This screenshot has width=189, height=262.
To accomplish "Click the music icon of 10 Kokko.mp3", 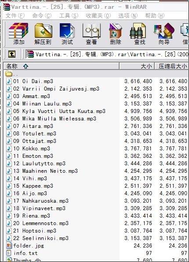I will click(9, 149).
